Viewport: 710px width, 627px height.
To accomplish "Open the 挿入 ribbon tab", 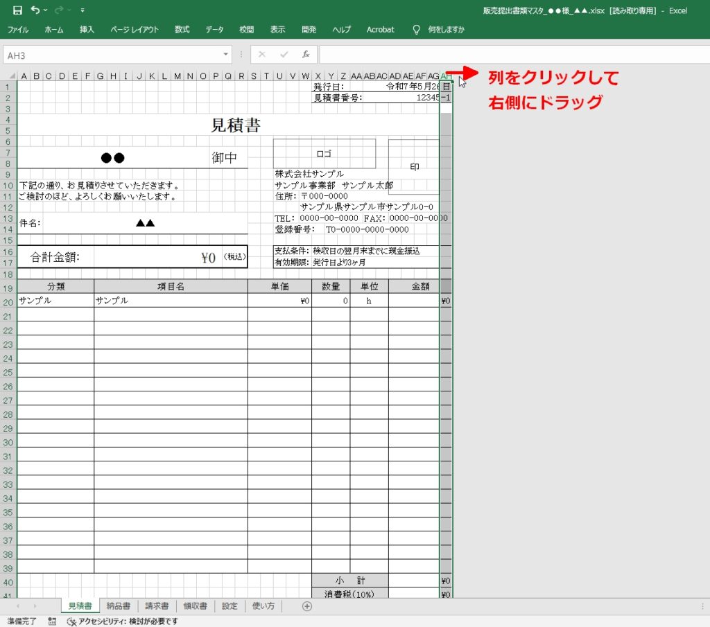I will (x=87, y=29).
